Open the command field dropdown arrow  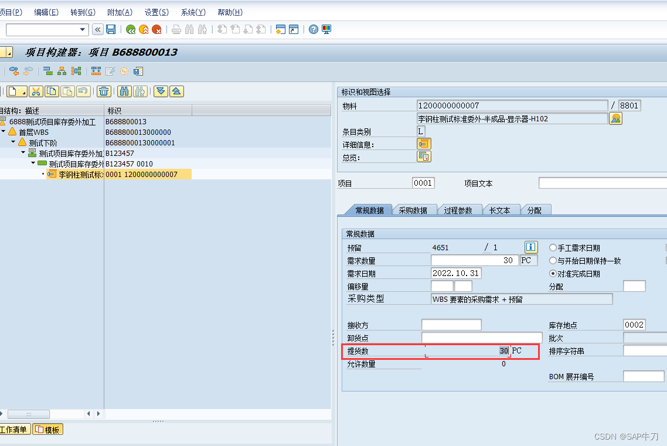tap(83, 30)
